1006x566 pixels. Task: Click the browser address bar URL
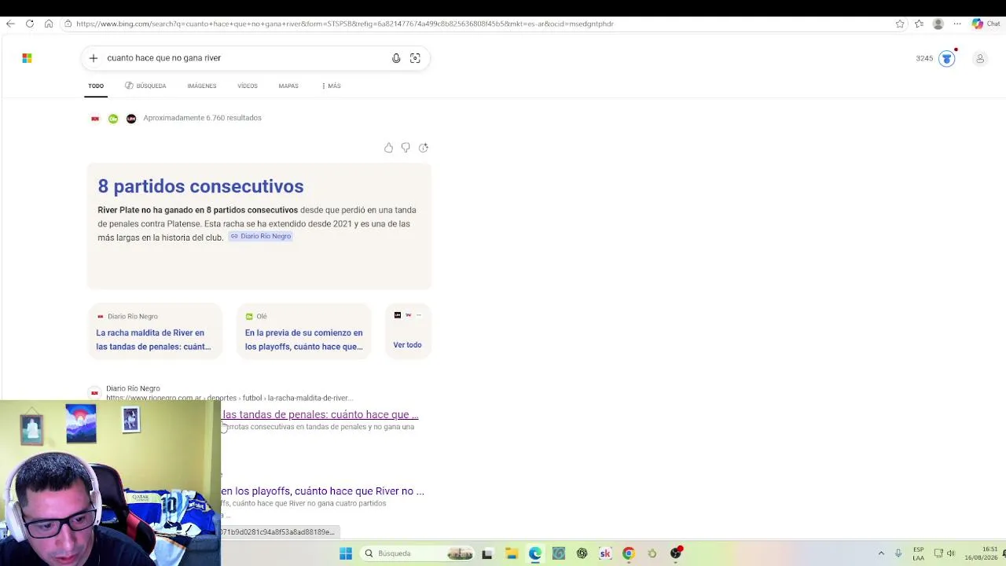tap(345, 24)
